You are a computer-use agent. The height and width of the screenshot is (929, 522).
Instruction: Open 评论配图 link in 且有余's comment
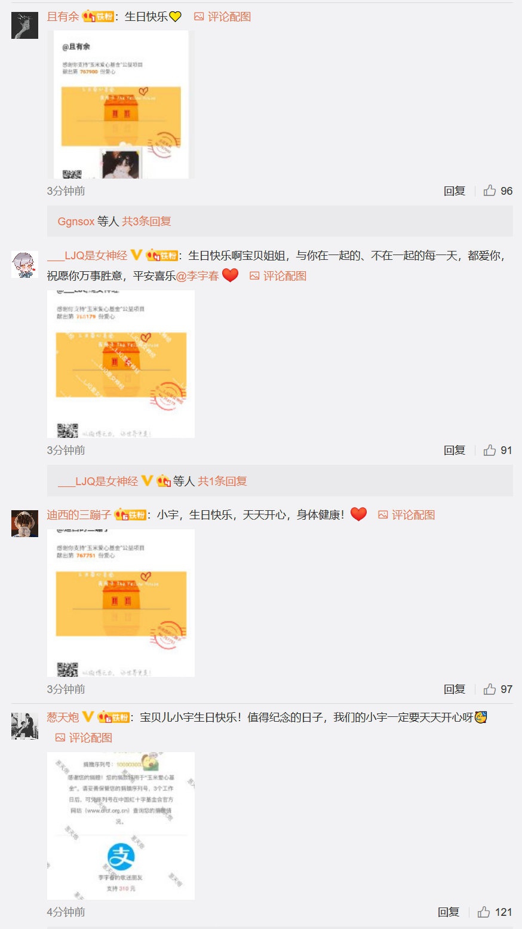(x=222, y=17)
